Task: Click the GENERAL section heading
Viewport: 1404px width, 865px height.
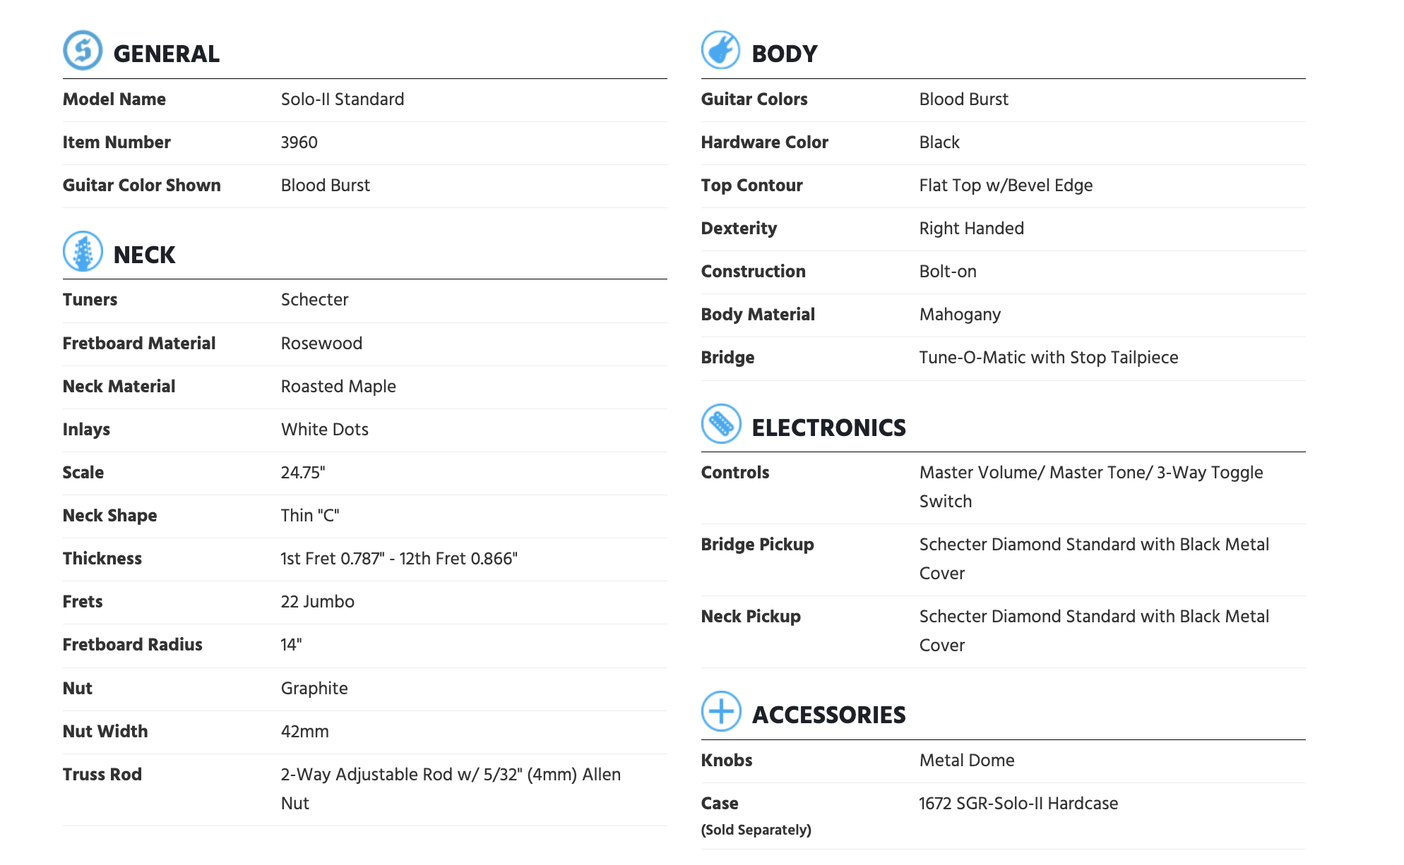Action: (166, 54)
